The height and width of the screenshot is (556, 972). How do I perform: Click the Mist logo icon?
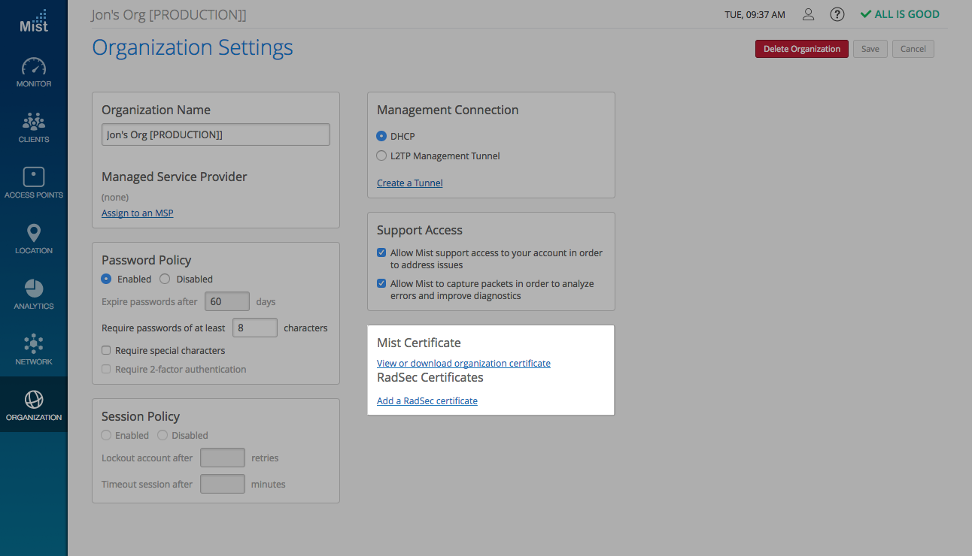pos(34,22)
